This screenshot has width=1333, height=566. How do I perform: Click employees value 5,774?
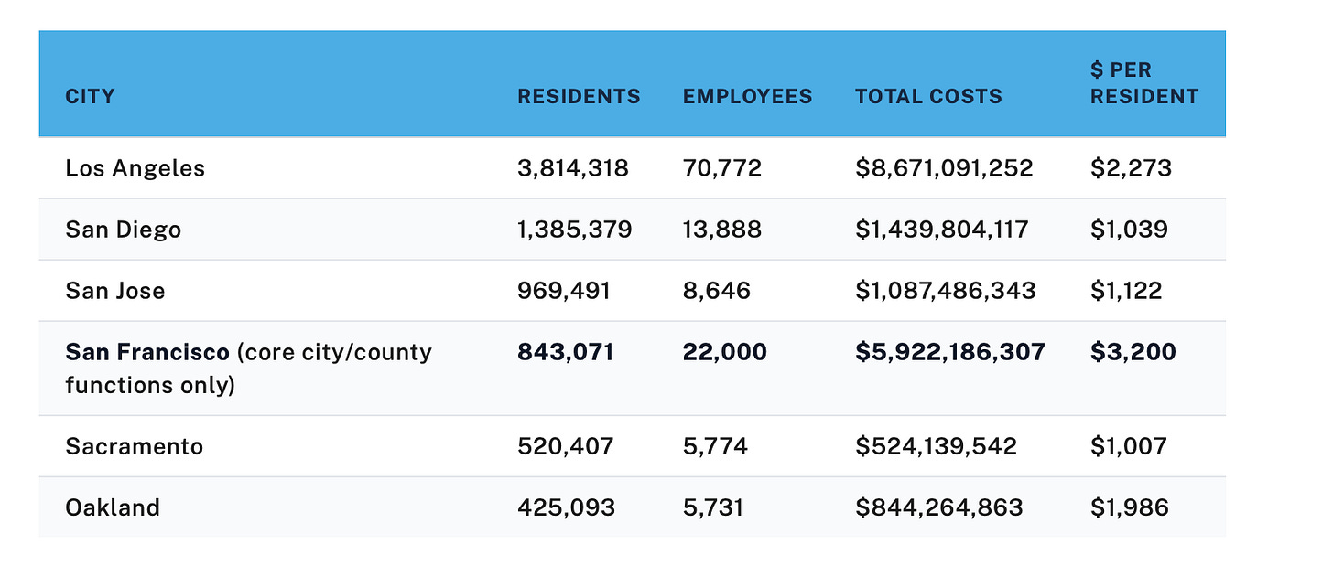click(715, 446)
